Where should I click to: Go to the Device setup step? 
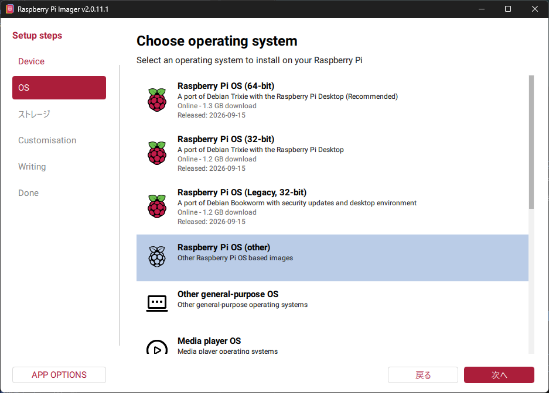31,61
